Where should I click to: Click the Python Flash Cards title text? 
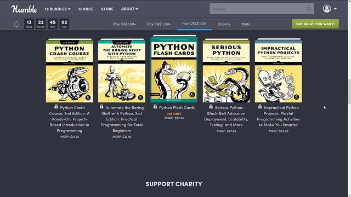pyautogui.click(x=177, y=108)
